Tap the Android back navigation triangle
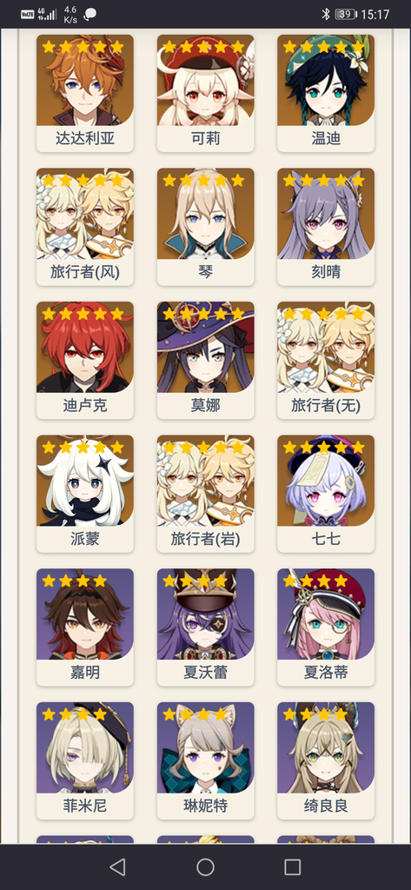 (117, 867)
